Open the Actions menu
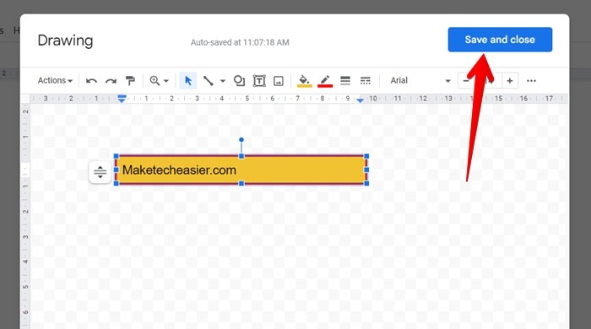The image size is (591, 329). [55, 80]
